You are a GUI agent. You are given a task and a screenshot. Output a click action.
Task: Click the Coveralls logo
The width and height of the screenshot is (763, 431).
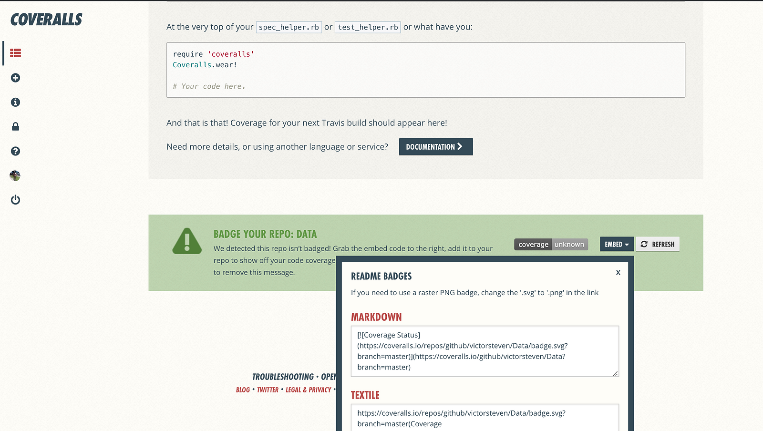[46, 20]
